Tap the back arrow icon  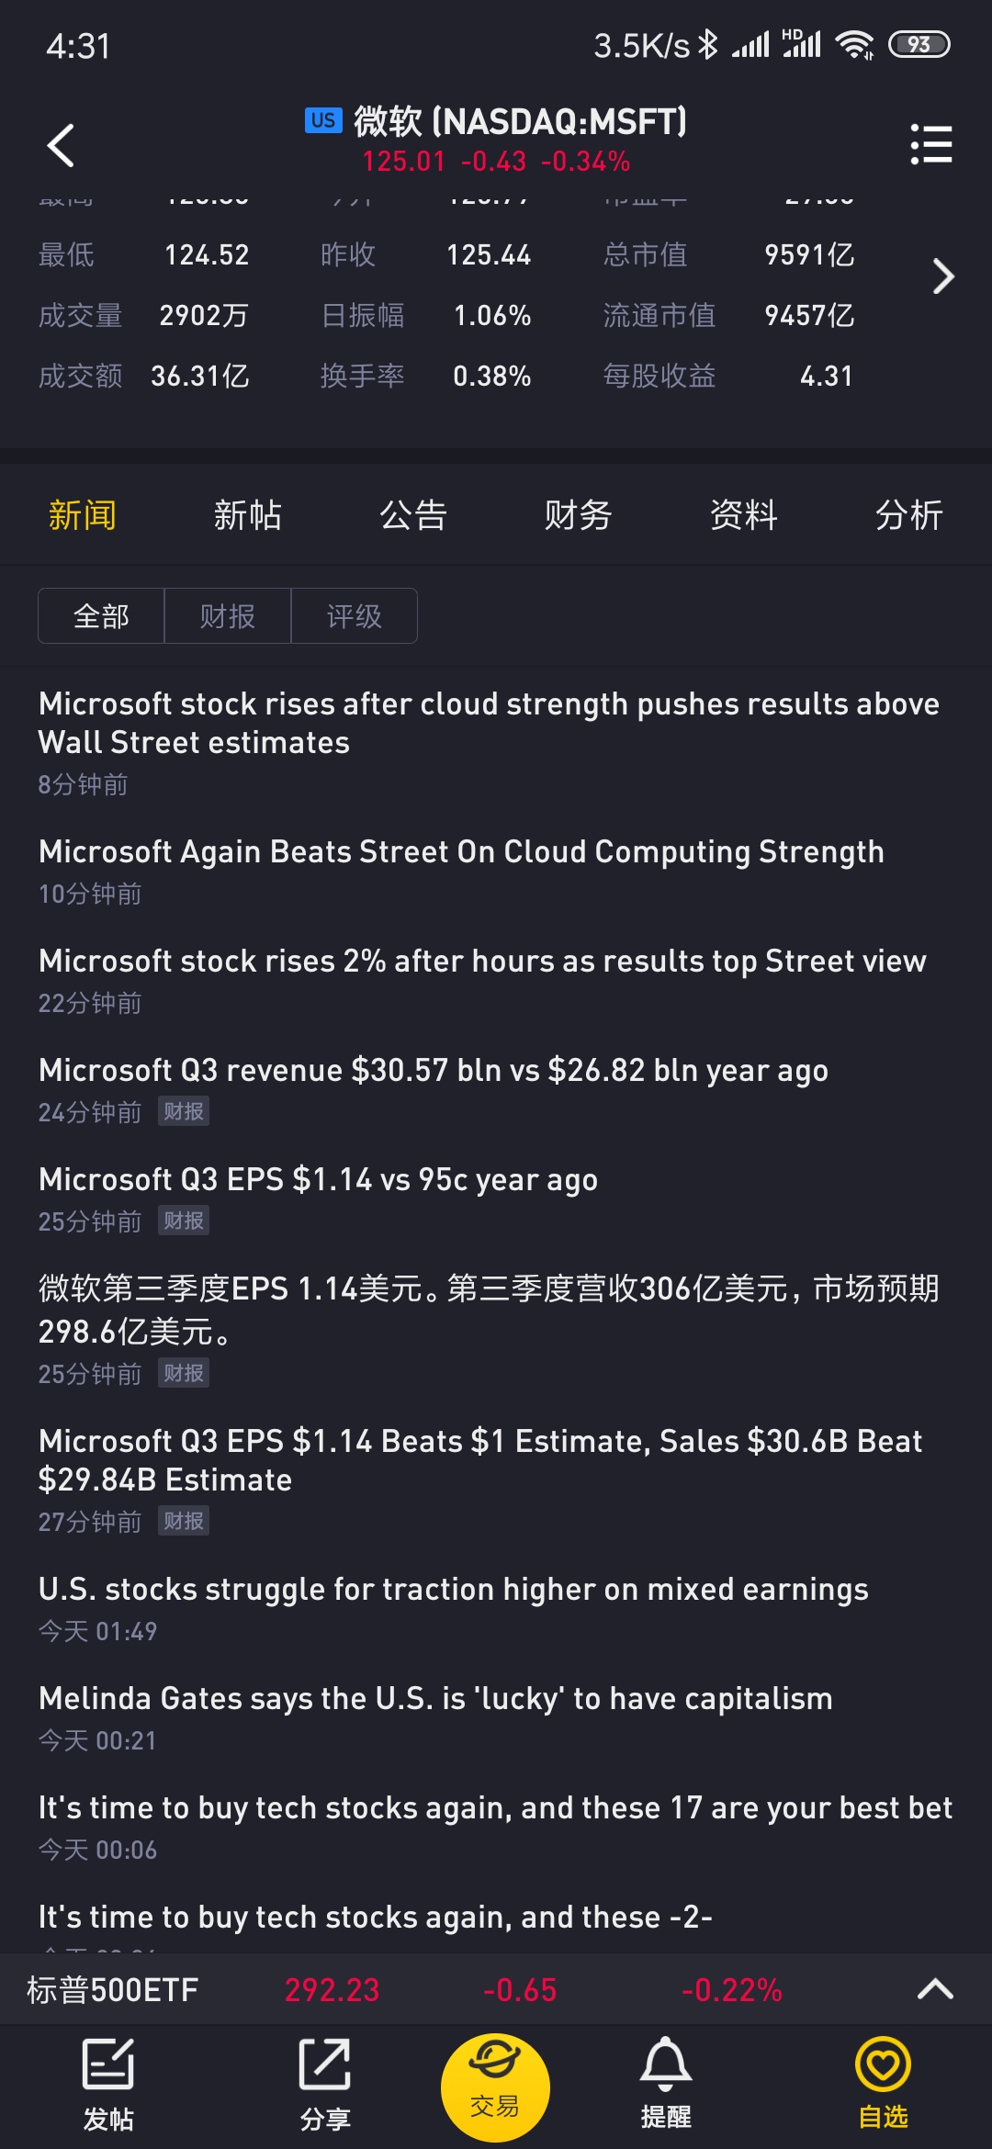61,145
